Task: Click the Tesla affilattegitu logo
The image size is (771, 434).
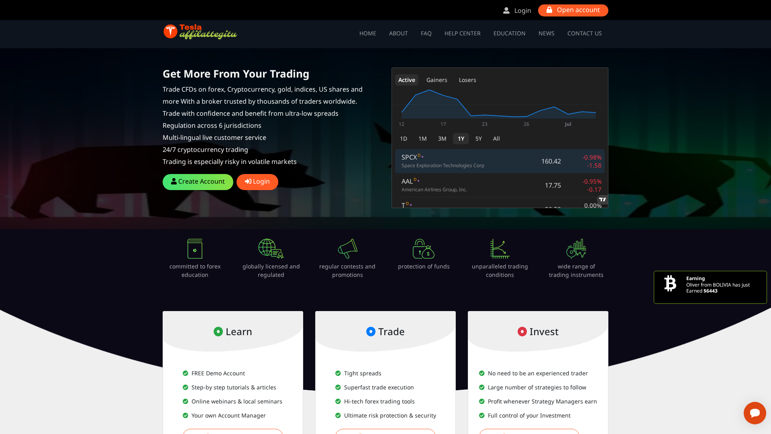Action: click(x=200, y=32)
